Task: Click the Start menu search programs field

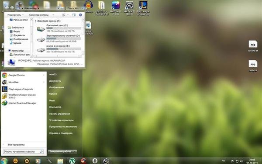Action: [24, 152]
